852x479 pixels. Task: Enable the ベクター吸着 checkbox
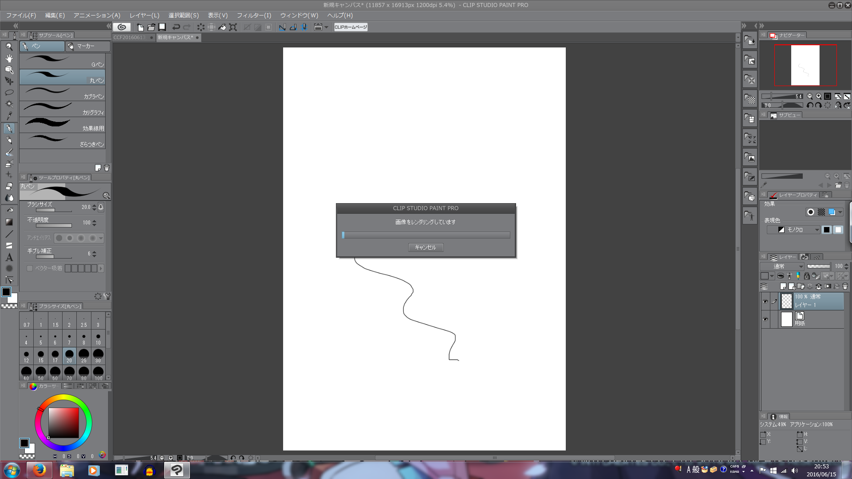point(30,268)
